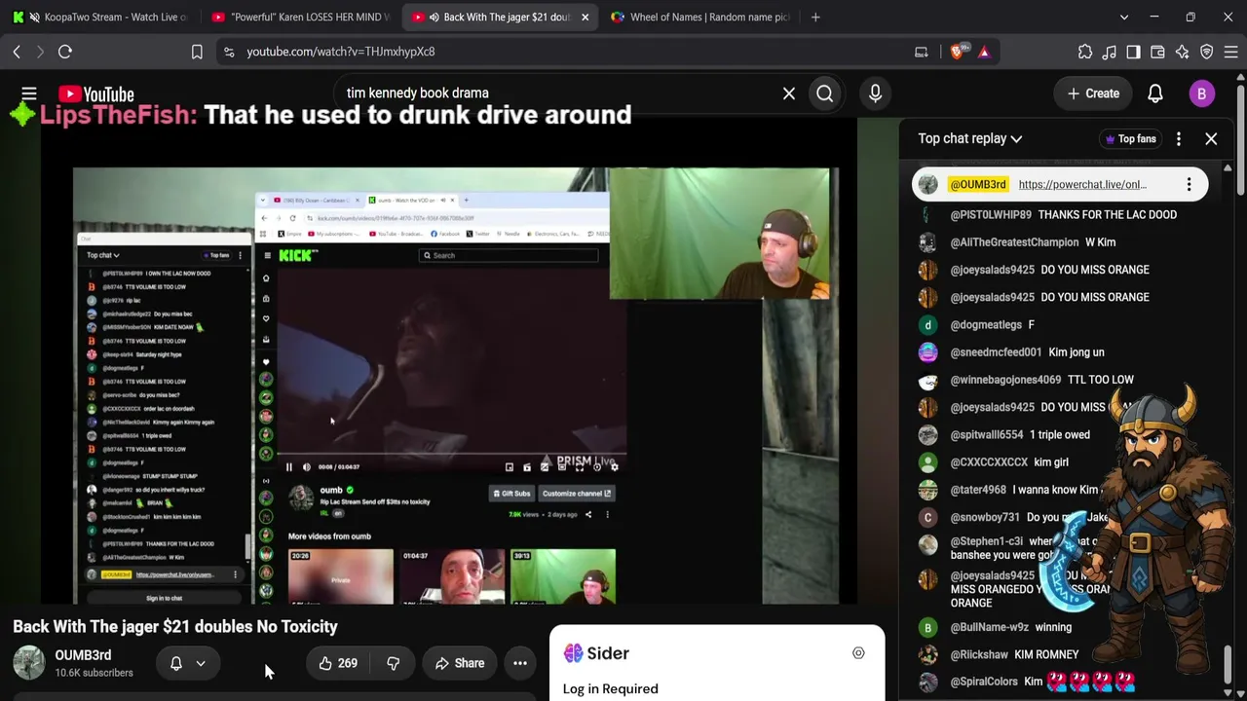
Task: Select the video title text
Action: [x=175, y=627]
